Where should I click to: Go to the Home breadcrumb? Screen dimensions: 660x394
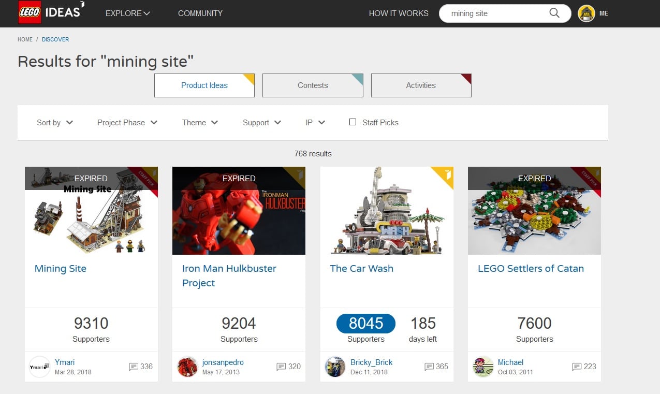point(25,39)
